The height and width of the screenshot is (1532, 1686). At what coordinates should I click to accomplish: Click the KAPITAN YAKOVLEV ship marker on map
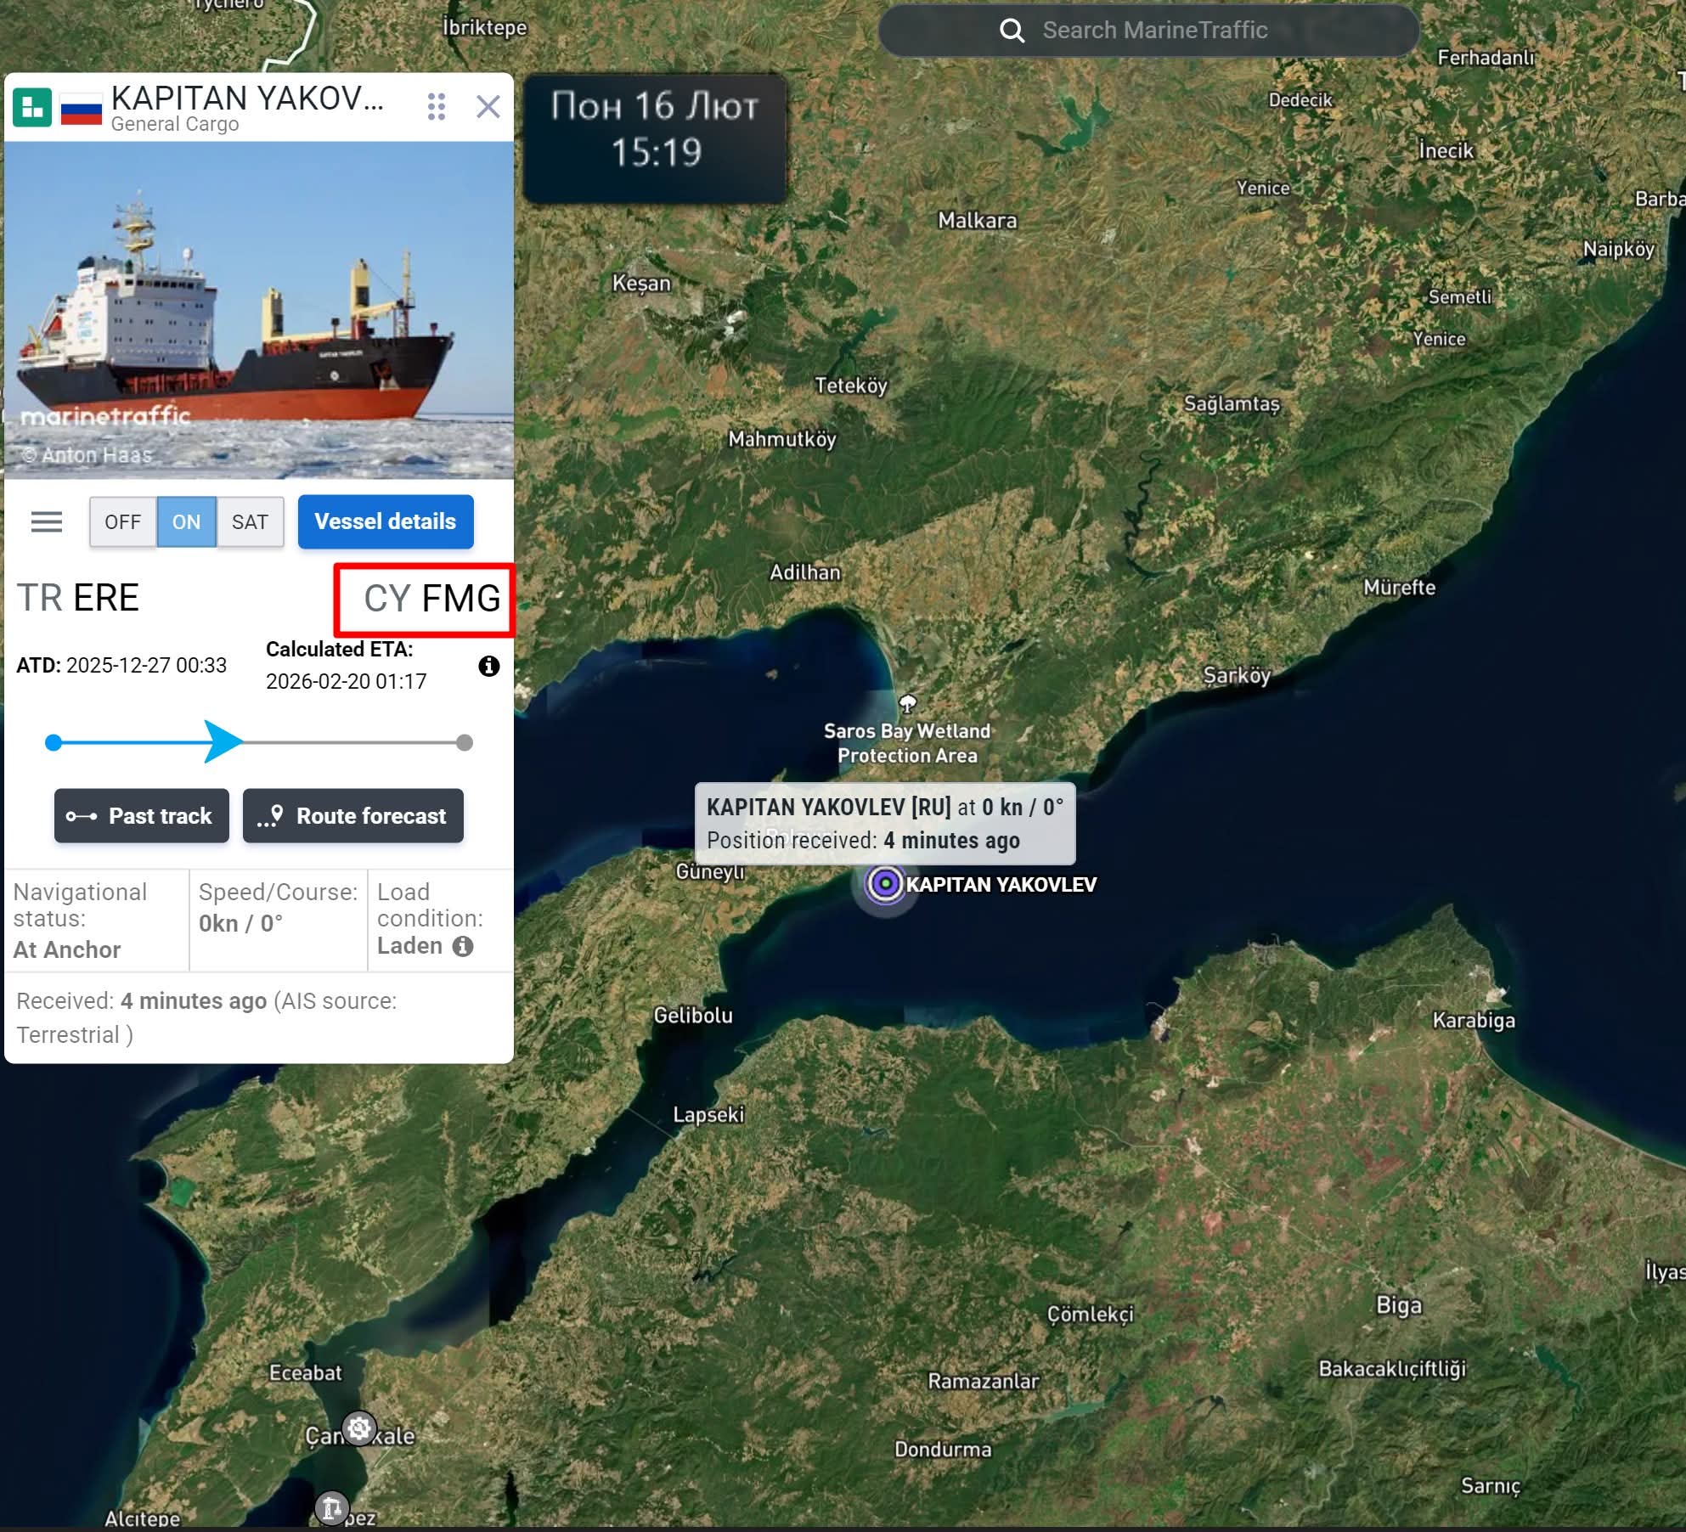[885, 884]
